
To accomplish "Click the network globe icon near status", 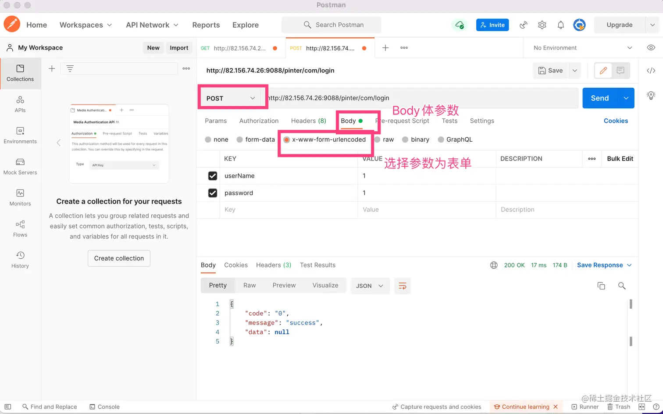I will (x=494, y=265).
